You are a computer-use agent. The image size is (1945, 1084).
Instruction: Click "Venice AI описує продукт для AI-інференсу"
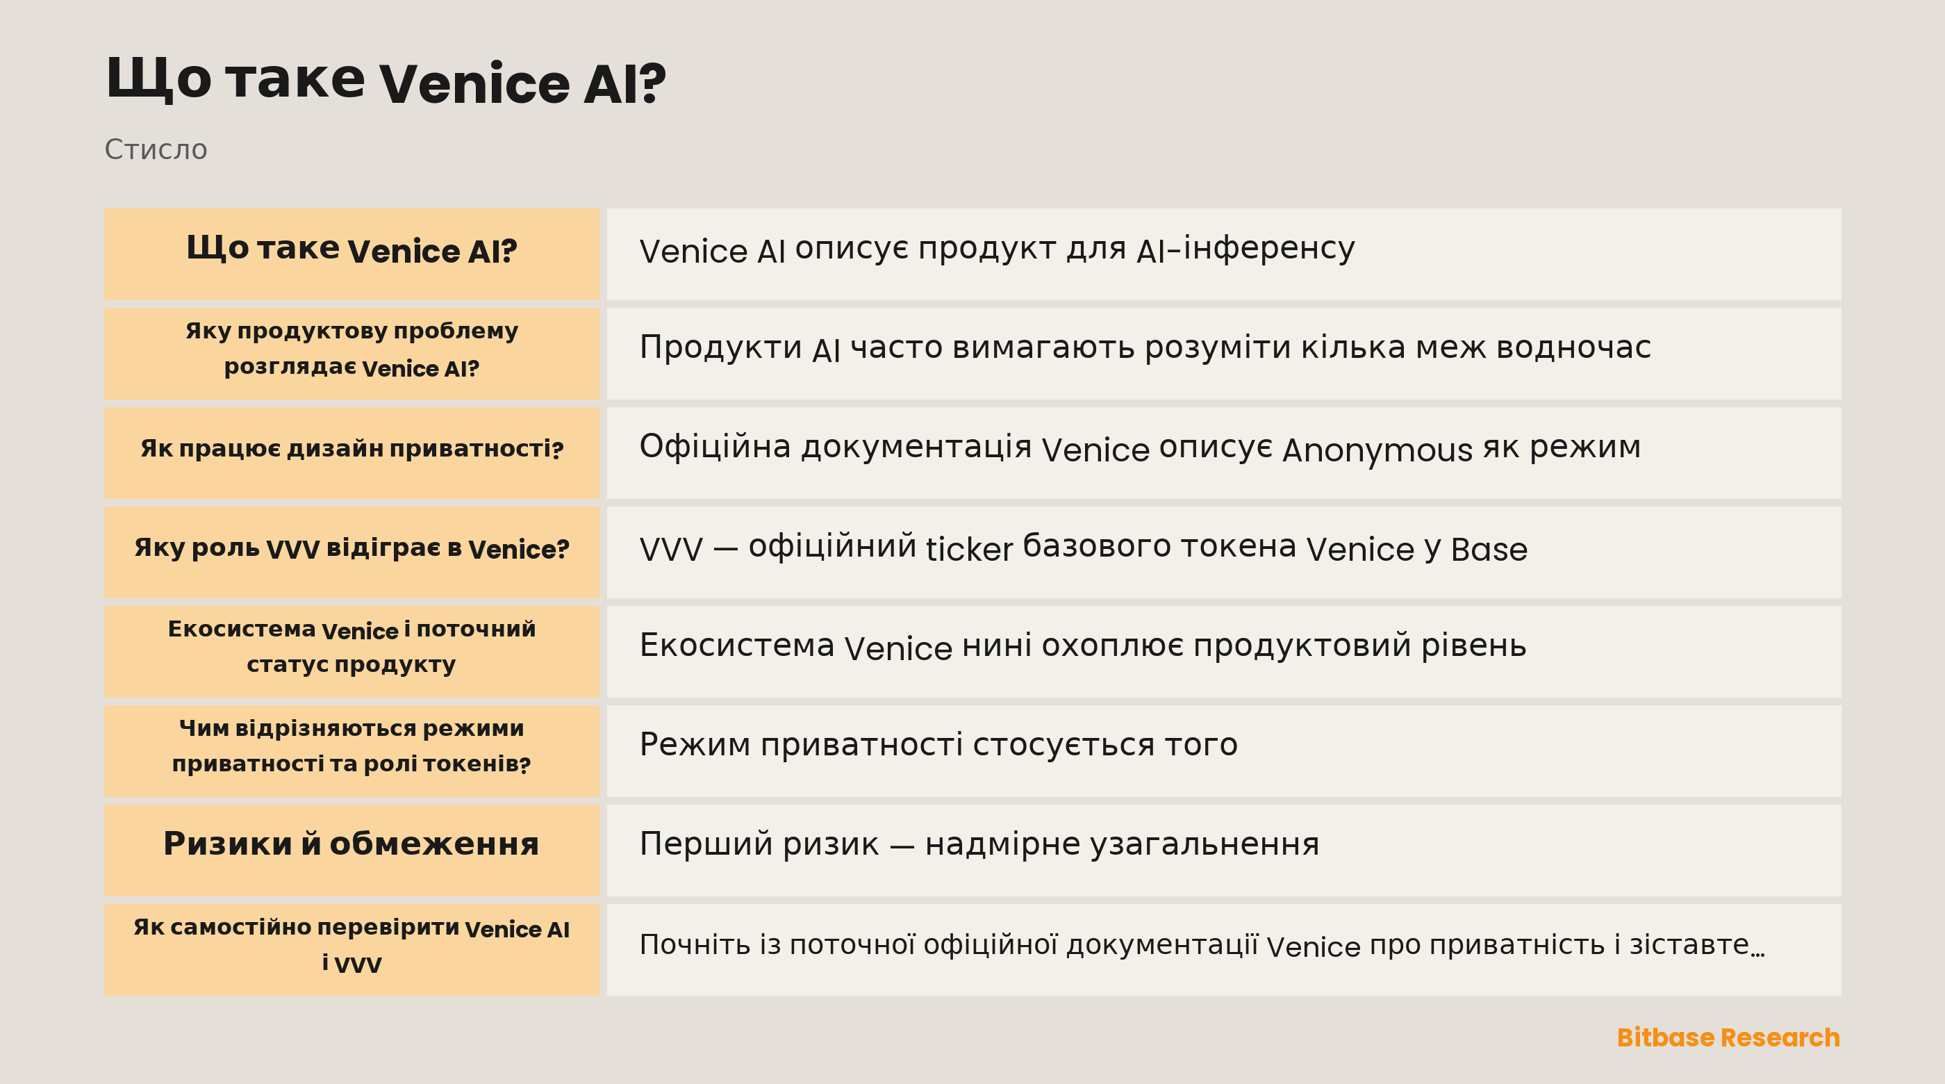coord(997,249)
